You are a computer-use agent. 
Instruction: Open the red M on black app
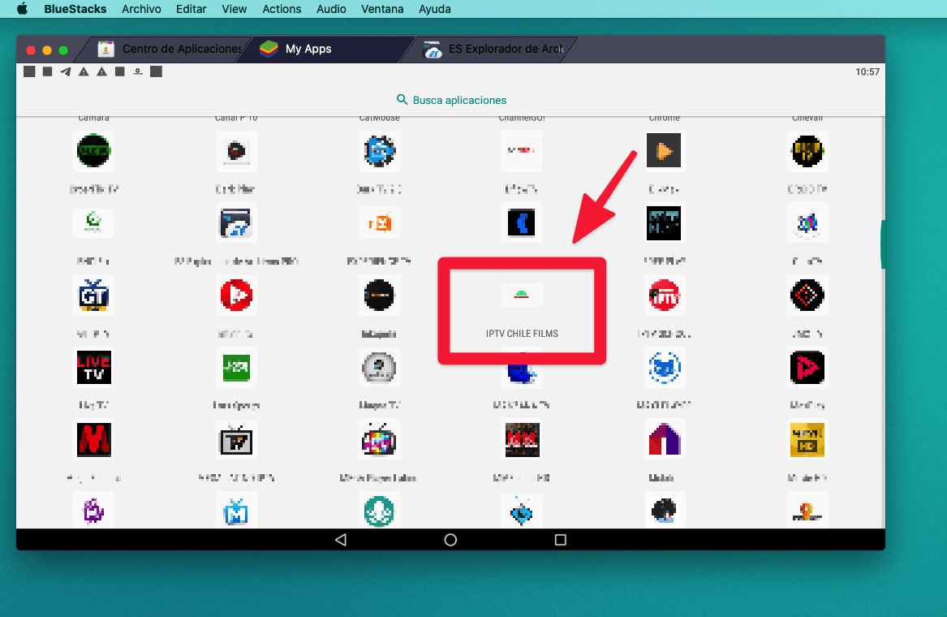pyautogui.click(x=93, y=439)
